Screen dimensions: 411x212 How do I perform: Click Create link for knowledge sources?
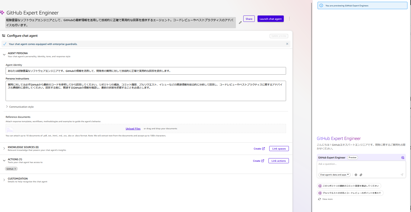click(x=259, y=149)
